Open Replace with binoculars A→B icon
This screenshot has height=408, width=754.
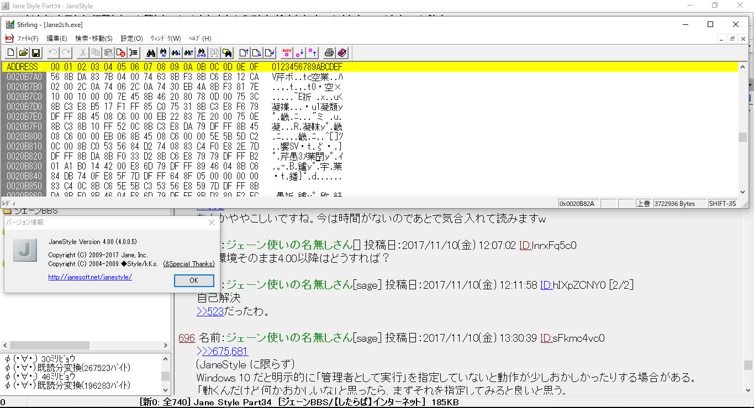coord(202,52)
